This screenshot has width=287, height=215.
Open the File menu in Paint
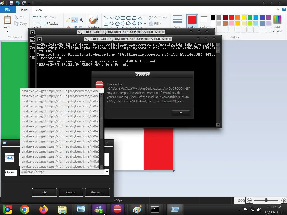pos(8,10)
